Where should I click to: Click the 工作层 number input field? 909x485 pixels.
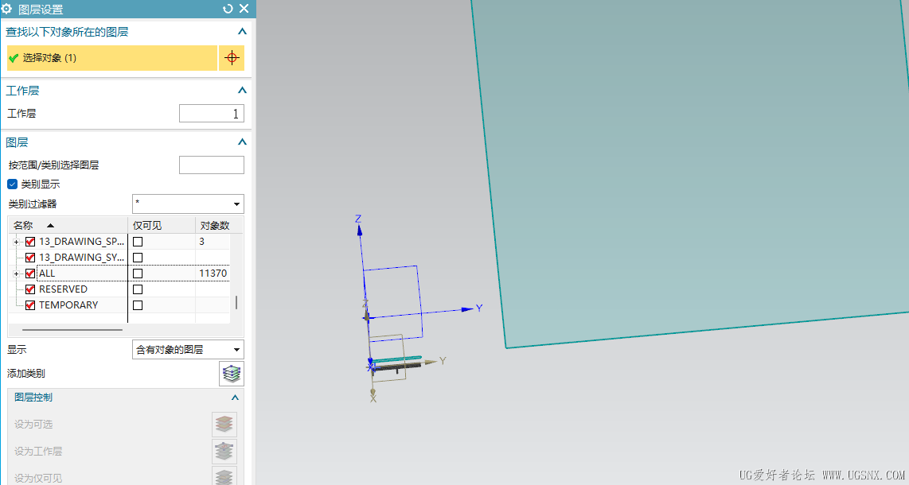(212, 114)
